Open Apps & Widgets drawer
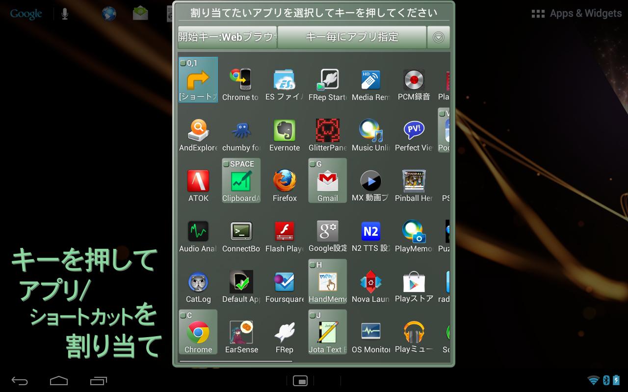The height and width of the screenshot is (392, 628). coord(576,14)
